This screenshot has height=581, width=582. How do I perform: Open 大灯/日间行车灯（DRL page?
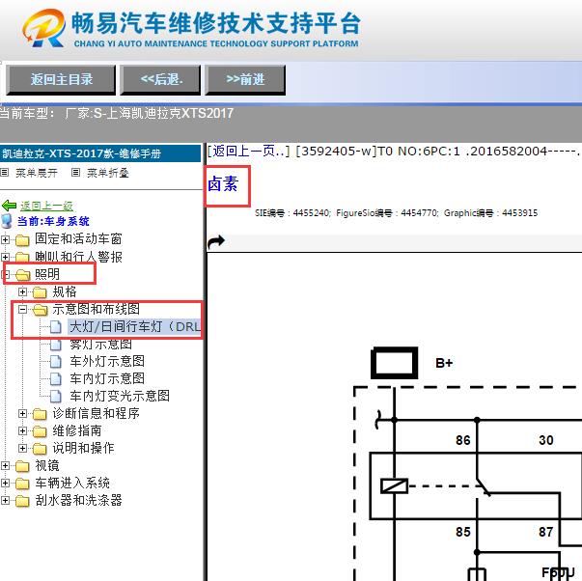[x=135, y=327]
